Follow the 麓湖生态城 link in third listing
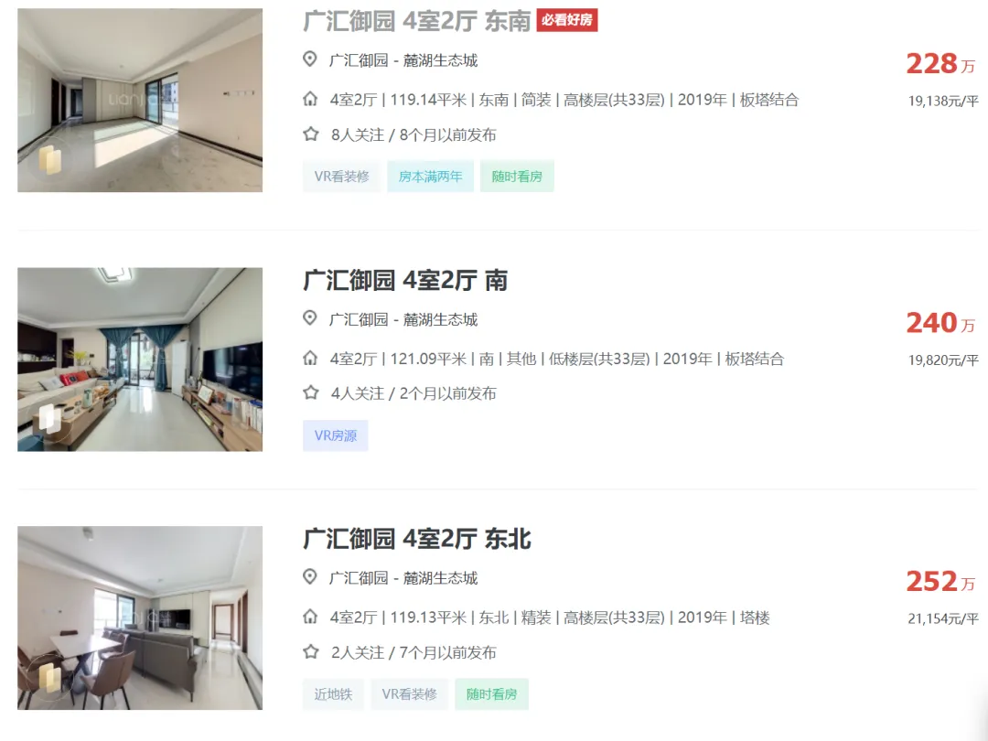This screenshot has height=741, width=988. (440, 578)
